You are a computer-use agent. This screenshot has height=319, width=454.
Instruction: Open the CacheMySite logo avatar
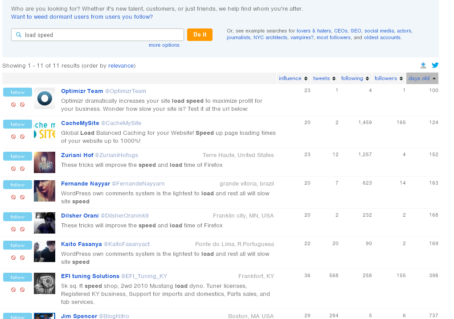point(45,130)
